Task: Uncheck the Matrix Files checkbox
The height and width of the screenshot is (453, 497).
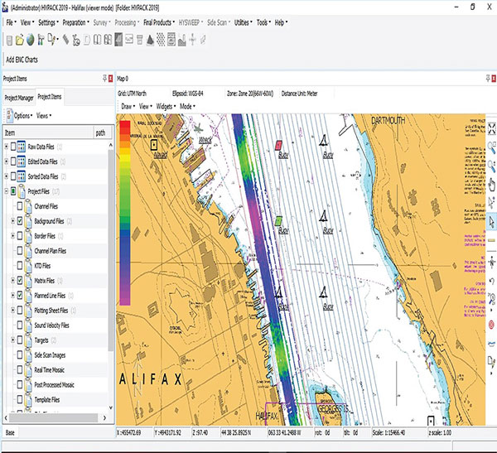Action: 20,281
